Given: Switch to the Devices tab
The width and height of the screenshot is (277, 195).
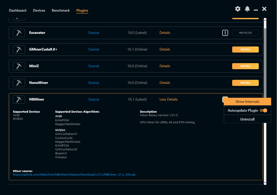Looking at the screenshot, I should 39,10.
